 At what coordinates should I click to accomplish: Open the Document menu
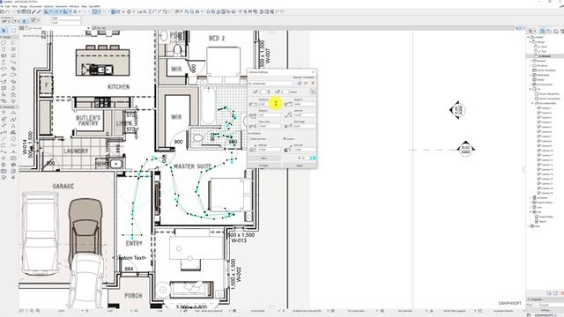click(35, 6)
